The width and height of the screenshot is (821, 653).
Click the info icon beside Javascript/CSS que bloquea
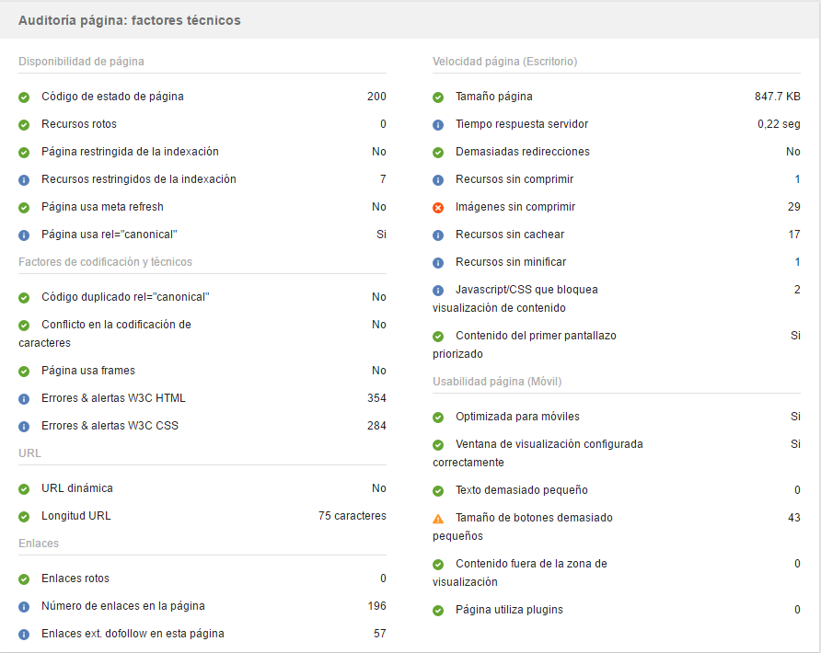coord(438,290)
